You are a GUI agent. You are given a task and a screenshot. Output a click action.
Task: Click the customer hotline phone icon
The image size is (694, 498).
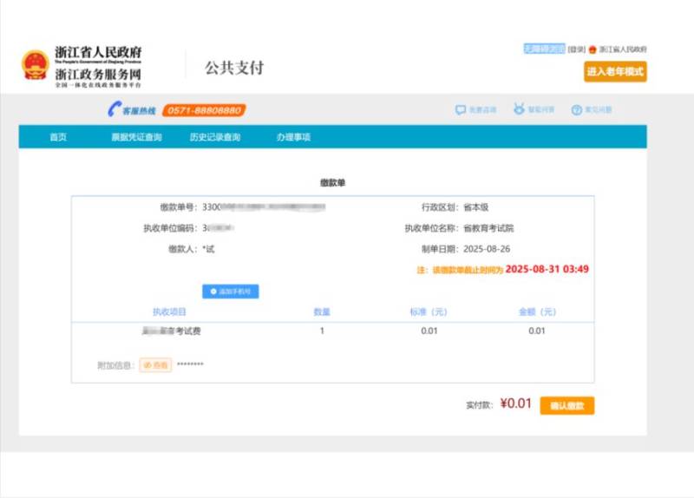click(114, 110)
